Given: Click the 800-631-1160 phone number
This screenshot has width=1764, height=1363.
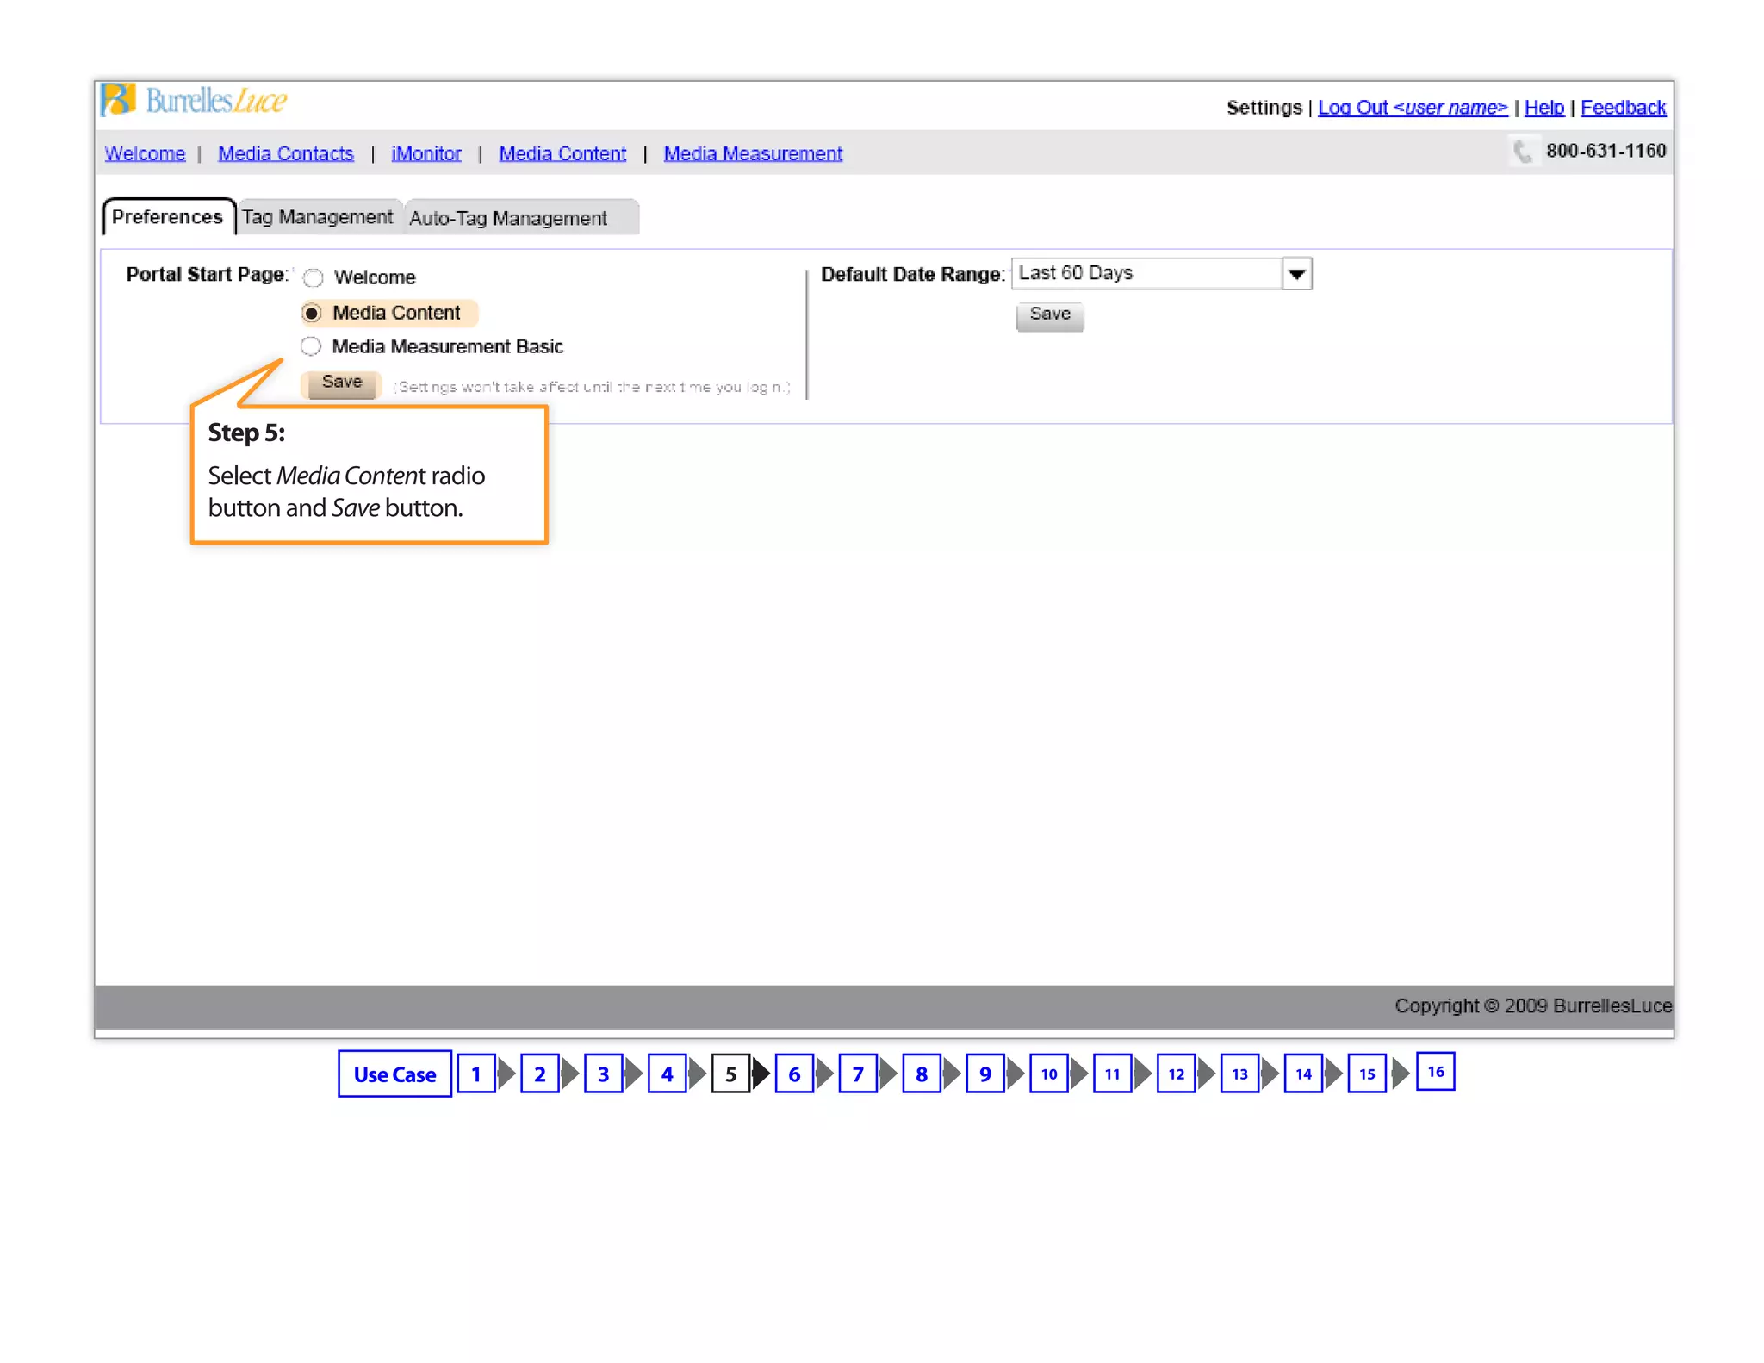Looking at the screenshot, I should coord(1606,151).
